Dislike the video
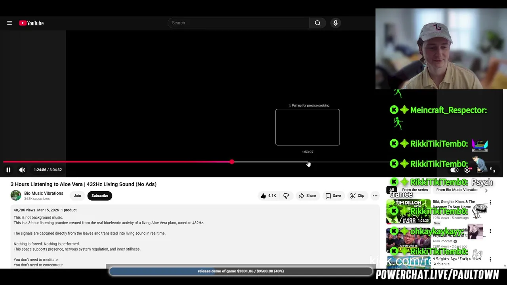Image resolution: width=507 pixels, height=285 pixels. coord(286,196)
